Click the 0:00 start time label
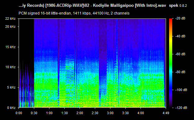This screenshot has width=194, height=120. click(x=19, y=113)
